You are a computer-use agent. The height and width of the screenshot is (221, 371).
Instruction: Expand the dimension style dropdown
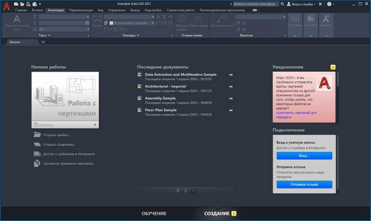coord(153,17)
